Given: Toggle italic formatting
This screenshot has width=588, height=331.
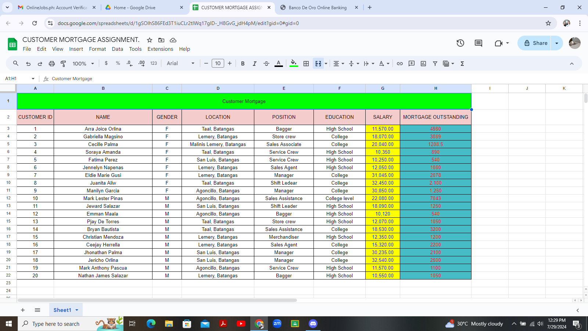Looking at the screenshot, I should [x=254, y=64].
